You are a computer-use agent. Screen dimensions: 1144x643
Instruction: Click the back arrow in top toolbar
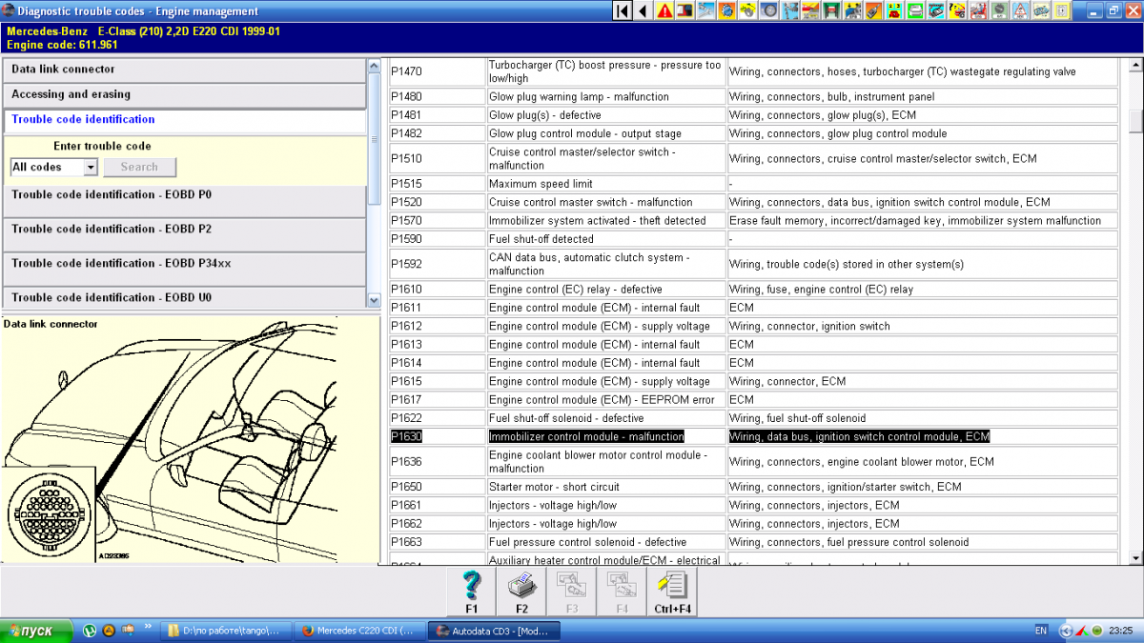pos(643,10)
